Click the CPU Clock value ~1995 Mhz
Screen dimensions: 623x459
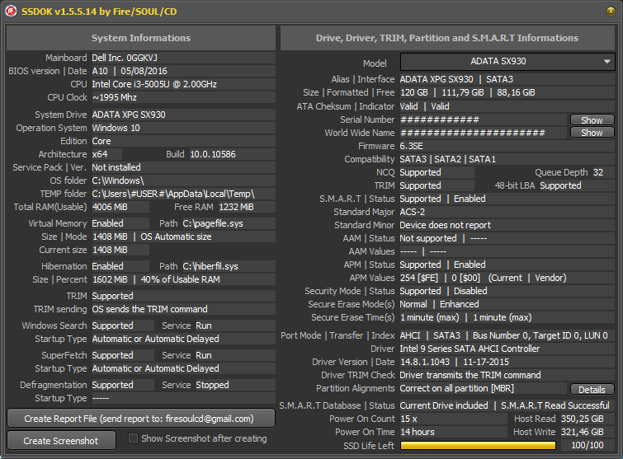coord(115,97)
